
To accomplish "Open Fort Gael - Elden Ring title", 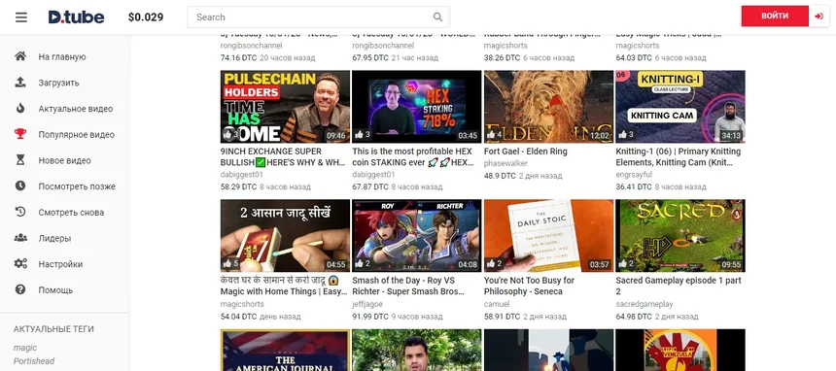I will tap(526, 152).
